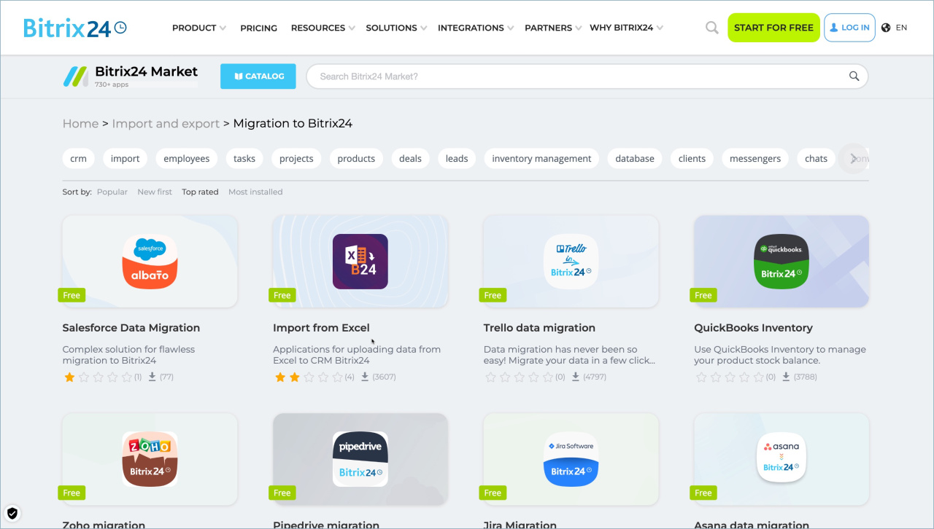Go to the Import and export breadcrumb
The height and width of the screenshot is (529, 934).
coord(166,124)
